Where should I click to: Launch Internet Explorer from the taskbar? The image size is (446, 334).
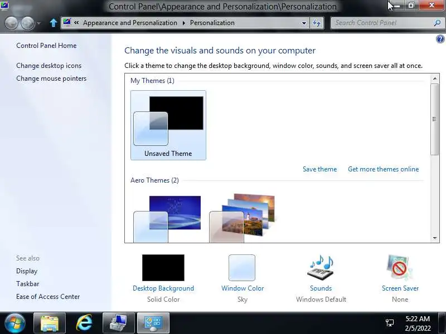tap(84, 323)
